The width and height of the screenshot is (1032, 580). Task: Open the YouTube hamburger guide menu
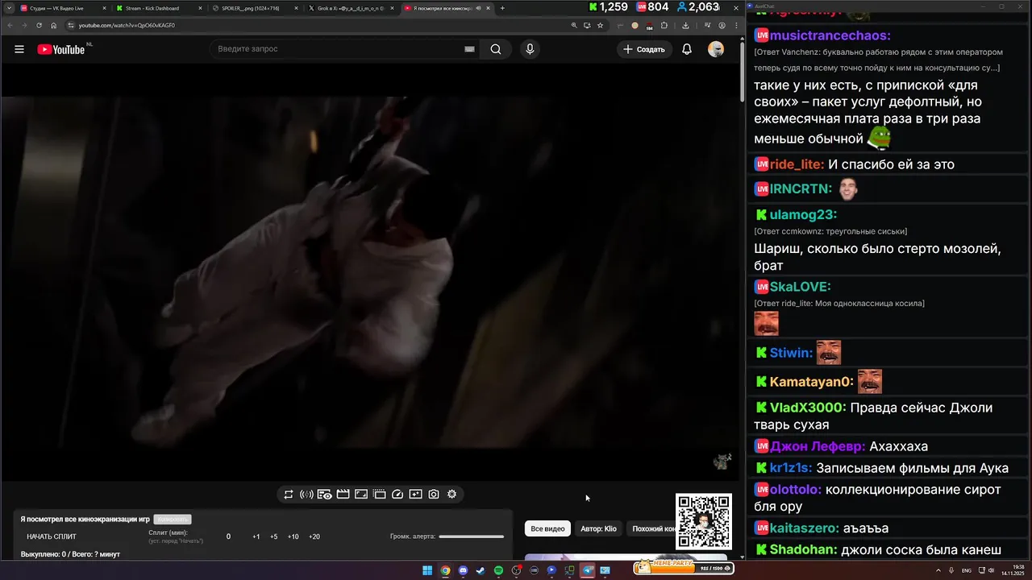coord(19,49)
